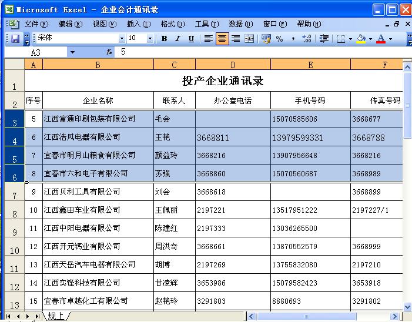The image size is (412, 322).
Task: Align text left
Action: point(208,39)
